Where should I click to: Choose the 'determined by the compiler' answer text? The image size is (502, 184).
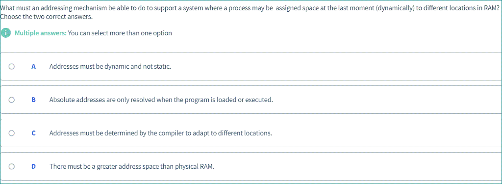coord(160,133)
